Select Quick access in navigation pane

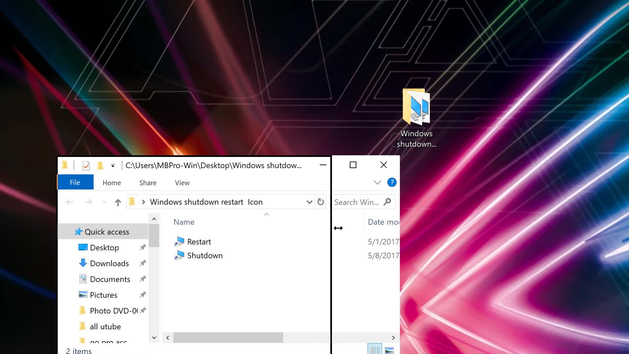click(103, 232)
